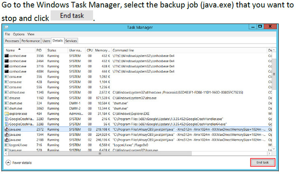
Task: Sort processes by the Memory column header
Action: pyautogui.click(x=102, y=50)
